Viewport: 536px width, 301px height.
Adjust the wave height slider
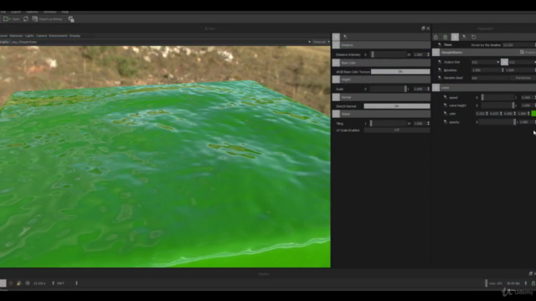pos(497,106)
